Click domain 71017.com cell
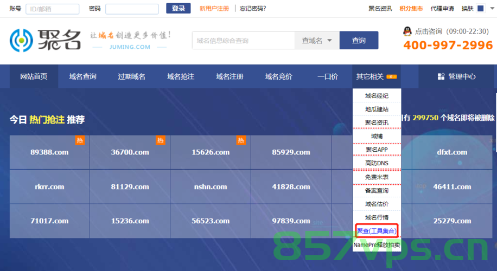497x271 pixels. coord(49,221)
